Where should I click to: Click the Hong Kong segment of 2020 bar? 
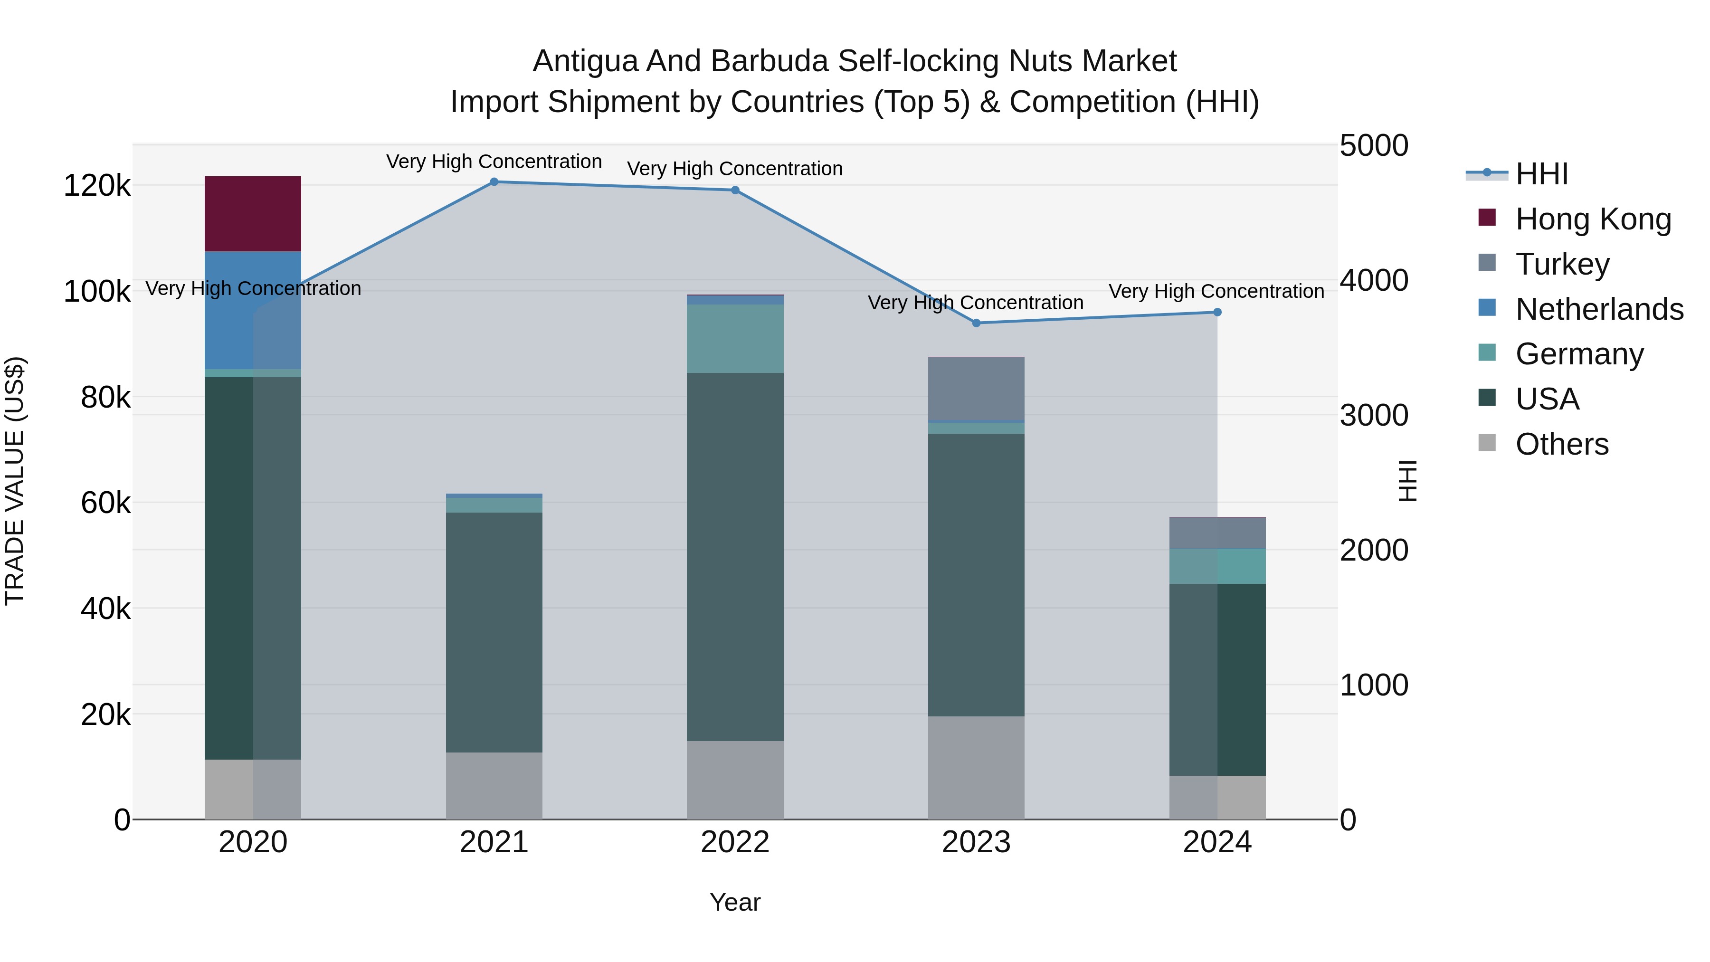tap(253, 214)
